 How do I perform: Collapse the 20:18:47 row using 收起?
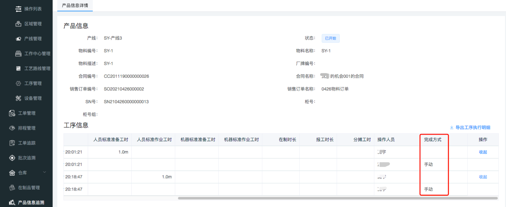point(483,177)
